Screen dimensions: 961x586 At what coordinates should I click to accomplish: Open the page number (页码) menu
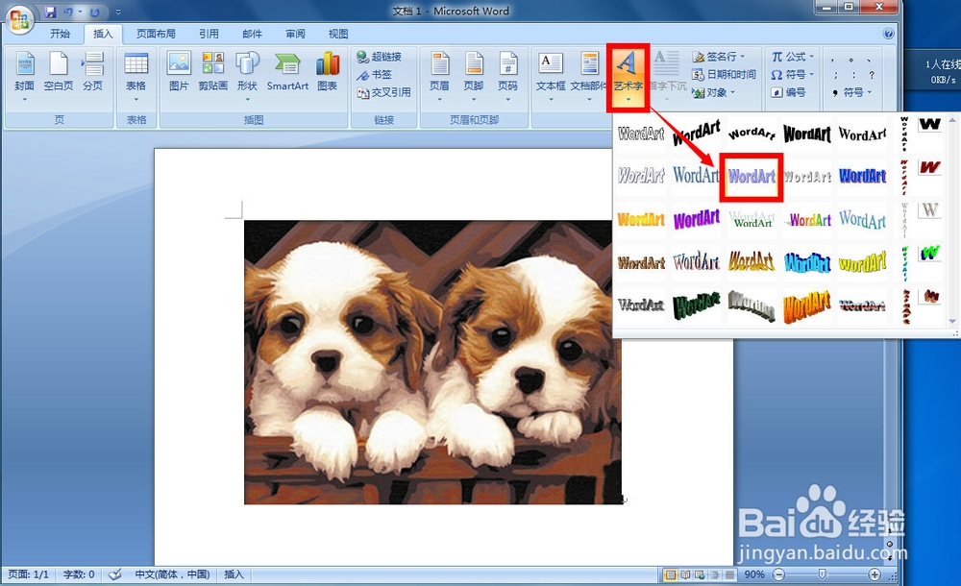click(x=507, y=76)
